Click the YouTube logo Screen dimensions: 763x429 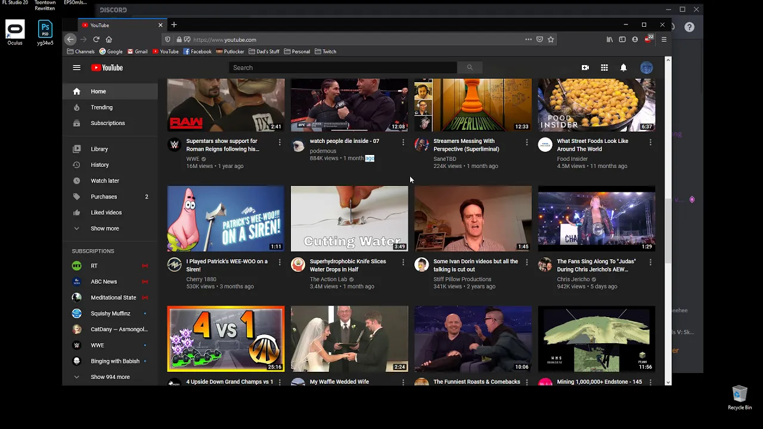pos(107,67)
